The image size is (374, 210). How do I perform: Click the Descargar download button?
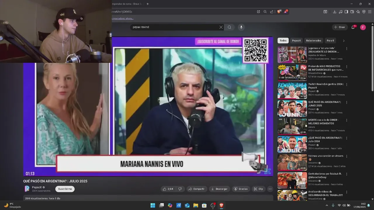click(219, 189)
